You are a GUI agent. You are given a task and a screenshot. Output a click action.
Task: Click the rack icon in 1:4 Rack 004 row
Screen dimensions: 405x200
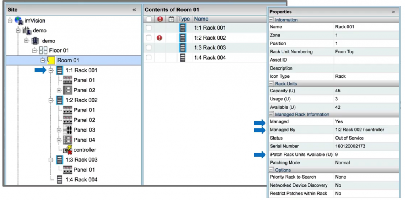(x=183, y=58)
